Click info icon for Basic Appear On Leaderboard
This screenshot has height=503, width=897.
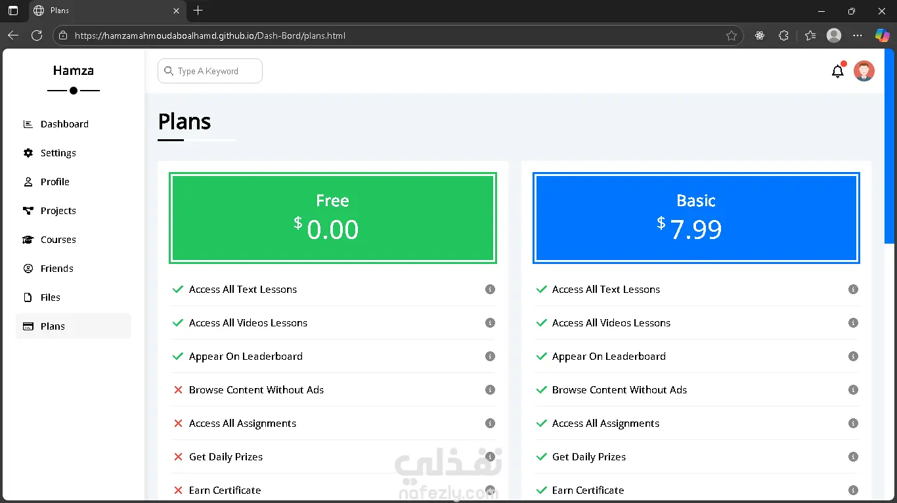click(x=853, y=356)
